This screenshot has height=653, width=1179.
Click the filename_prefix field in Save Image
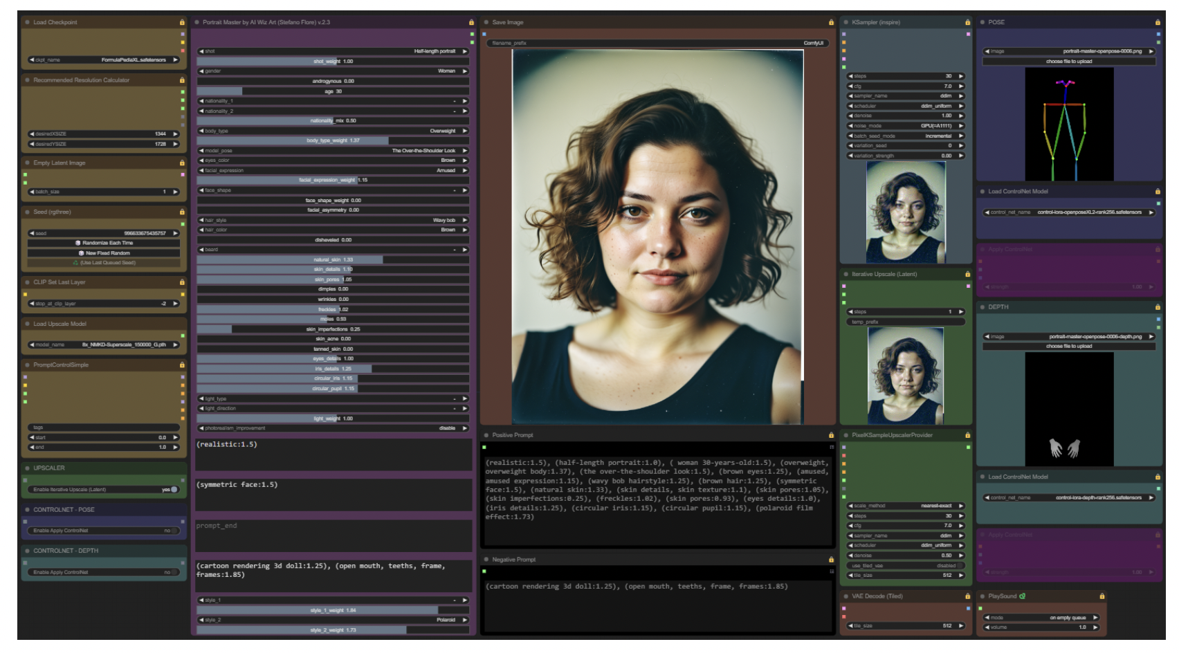point(657,43)
